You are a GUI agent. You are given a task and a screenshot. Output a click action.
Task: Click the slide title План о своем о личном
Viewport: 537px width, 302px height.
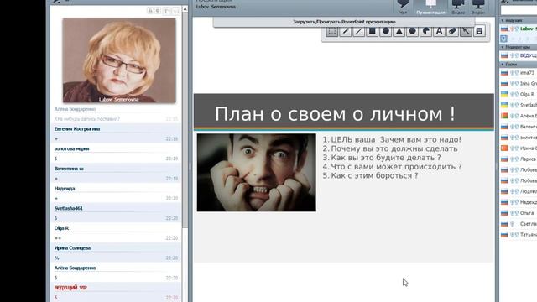point(335,114)
